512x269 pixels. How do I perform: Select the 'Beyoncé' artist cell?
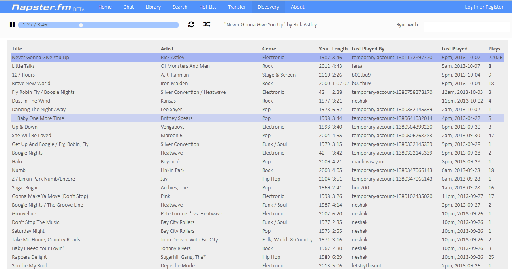point(170,162)
